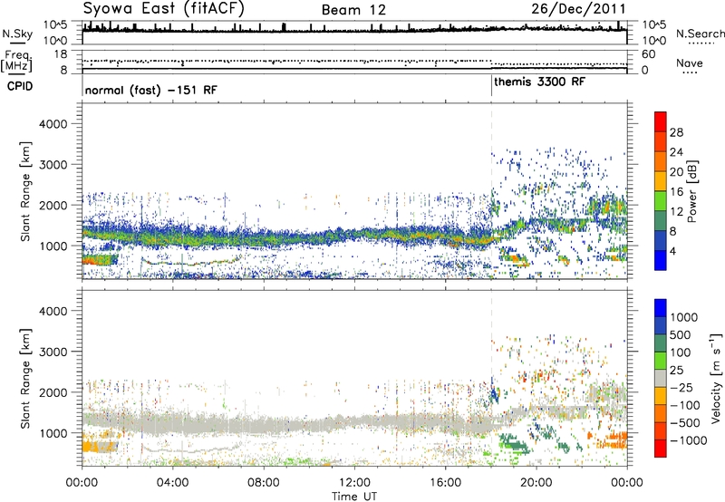The height and width of the screenshot is (502, 725).
Task: Click 'normal (fast) -151 RF' text
Action: (150, 90)
